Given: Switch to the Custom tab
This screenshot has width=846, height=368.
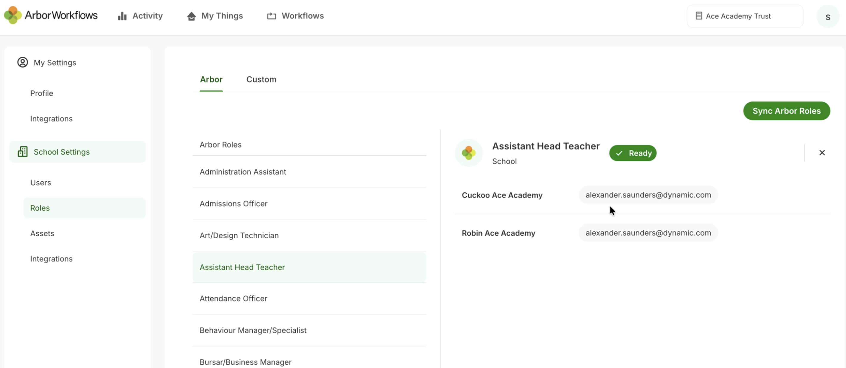Looking at the screenshot, I should (261, 80).
